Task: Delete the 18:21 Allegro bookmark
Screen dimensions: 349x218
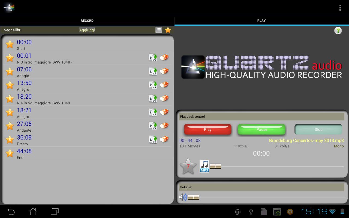Action: click(x=164, y=112)
